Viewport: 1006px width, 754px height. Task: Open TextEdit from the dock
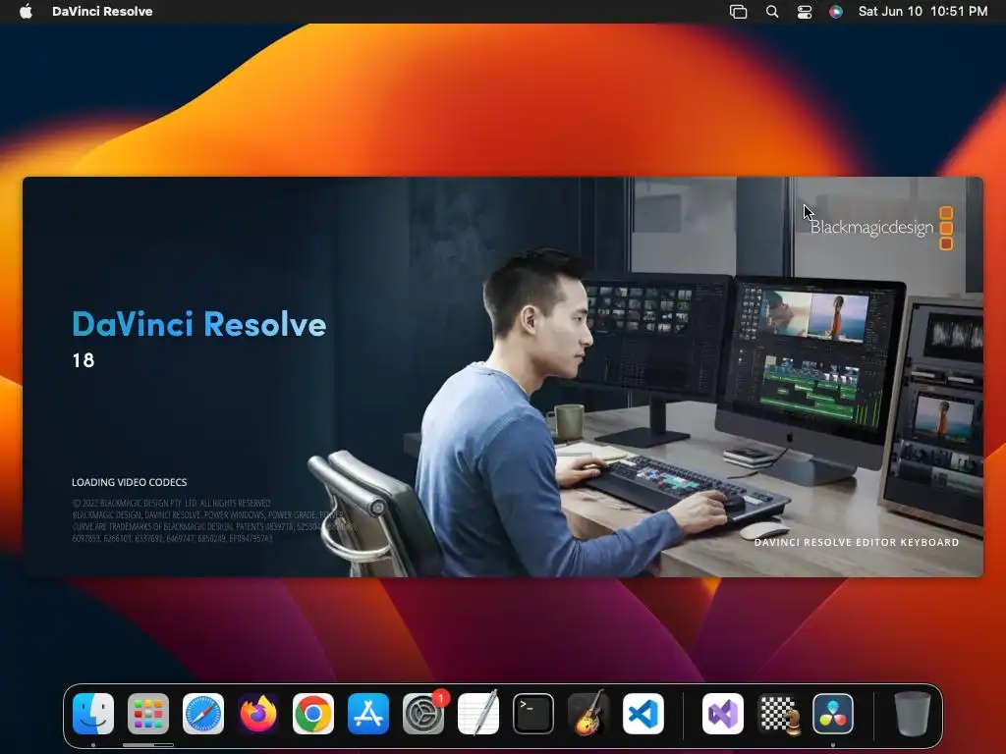point(478,714)
